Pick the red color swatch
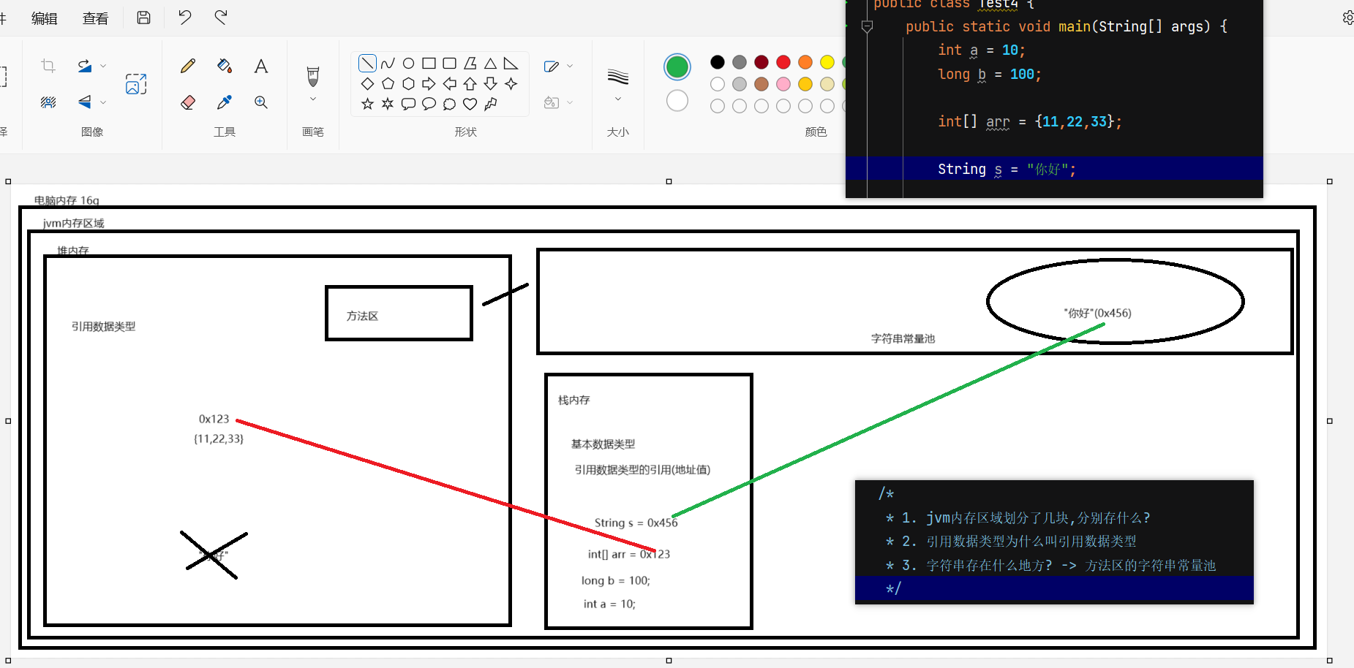 pyautogui.click(x=783, y=62)
